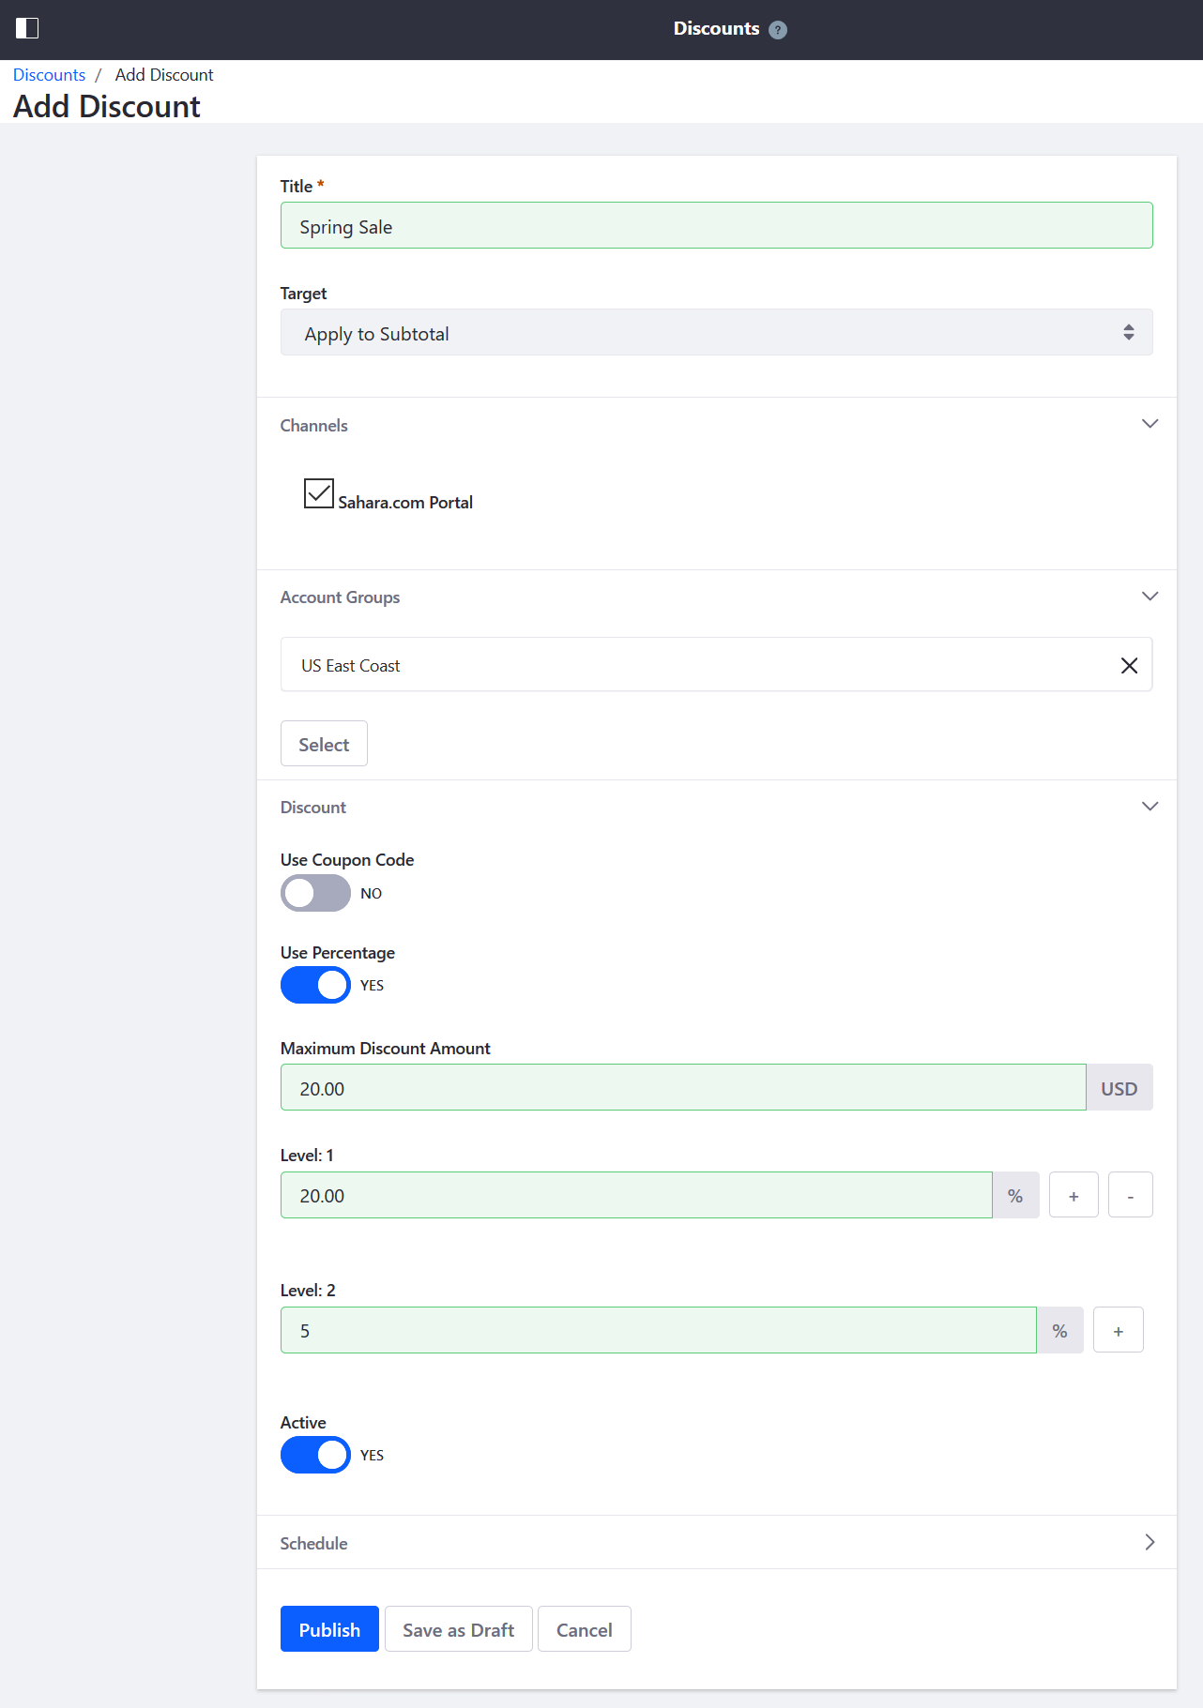Add a level after Level 2
1203x1708 pixels.
1119,1331
